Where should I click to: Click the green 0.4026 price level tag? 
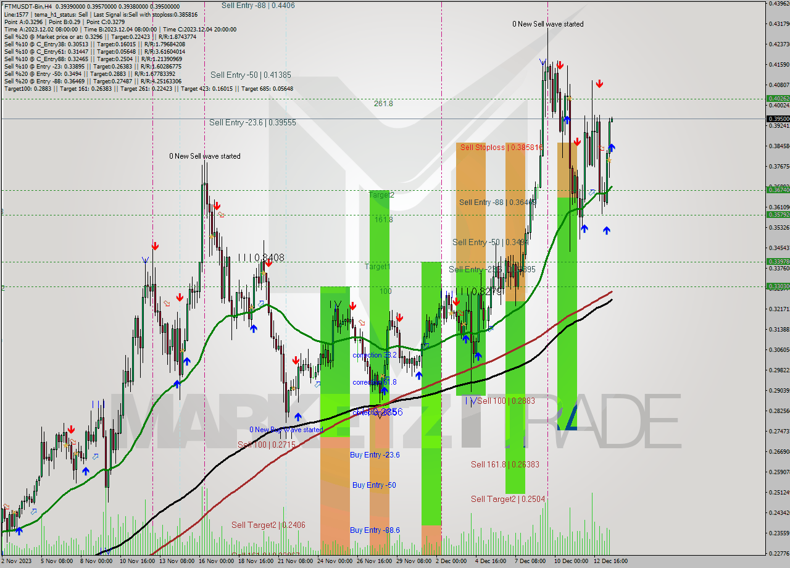[x=778, y=98]
